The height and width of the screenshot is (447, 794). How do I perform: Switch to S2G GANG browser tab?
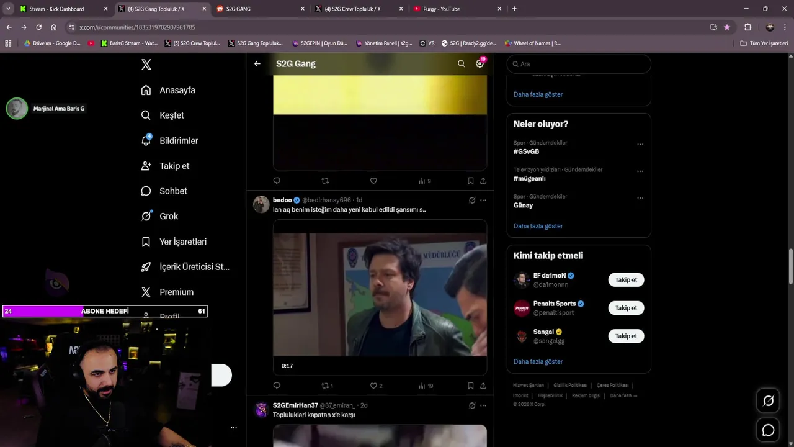click(x=261, y=9)
